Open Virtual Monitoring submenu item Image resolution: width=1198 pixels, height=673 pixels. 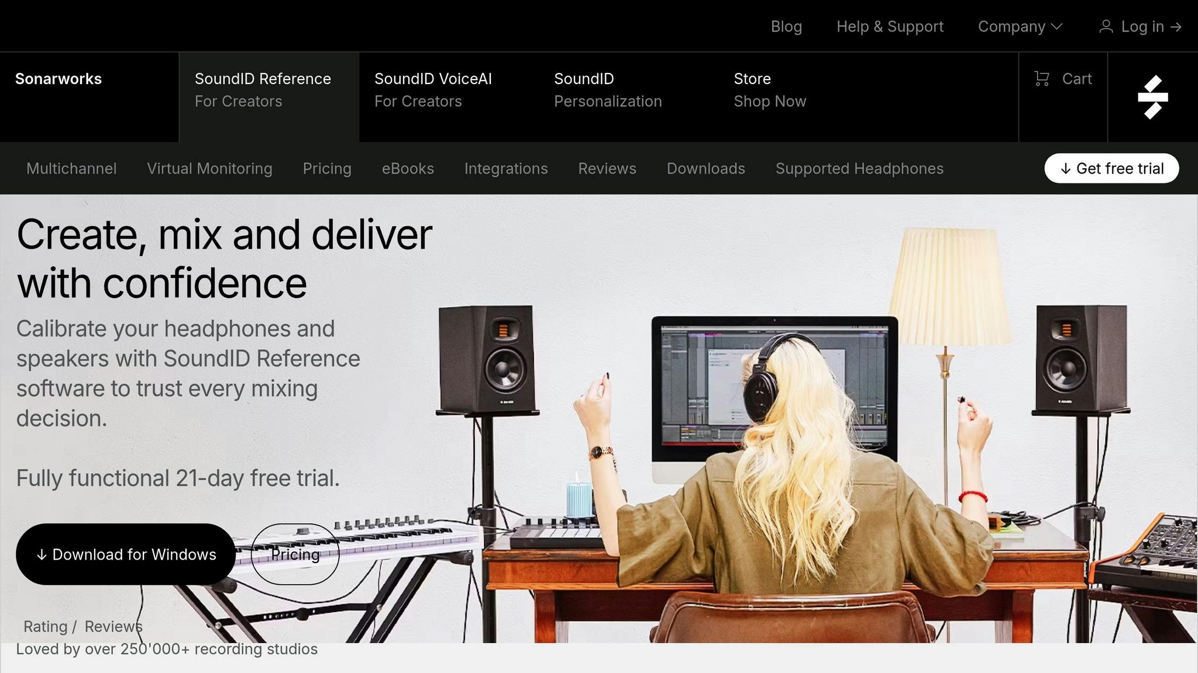coord(209,168)
